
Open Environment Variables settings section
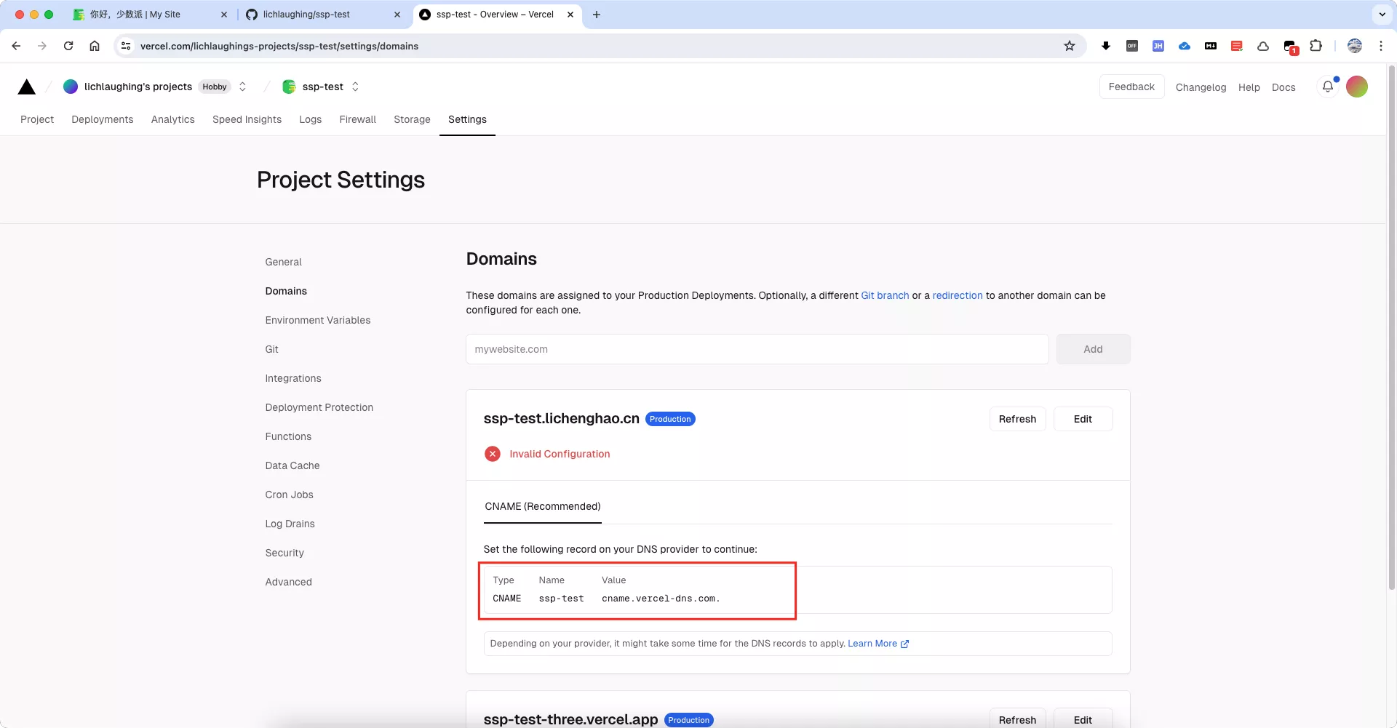(x=317, y=320)
